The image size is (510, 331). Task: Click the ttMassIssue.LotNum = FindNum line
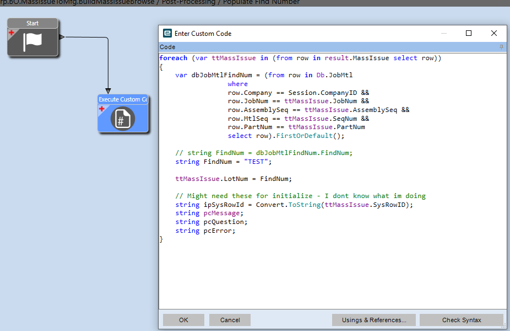point(234,179)
